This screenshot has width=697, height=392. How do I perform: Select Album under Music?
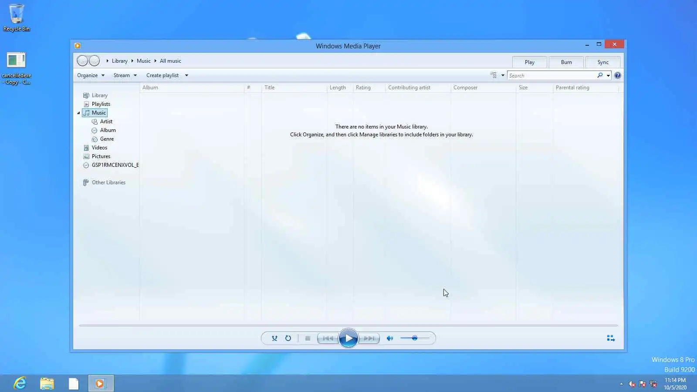point(108,130)
